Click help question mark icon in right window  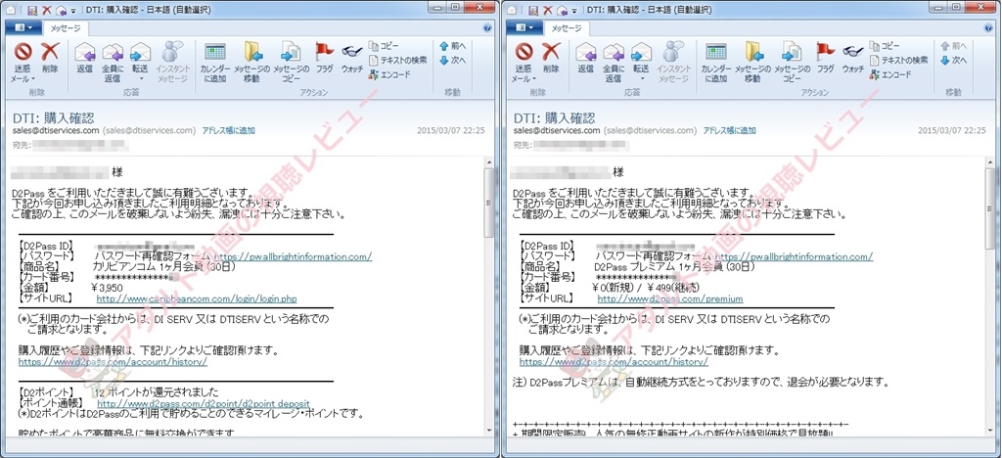click(x=988, y=28)
